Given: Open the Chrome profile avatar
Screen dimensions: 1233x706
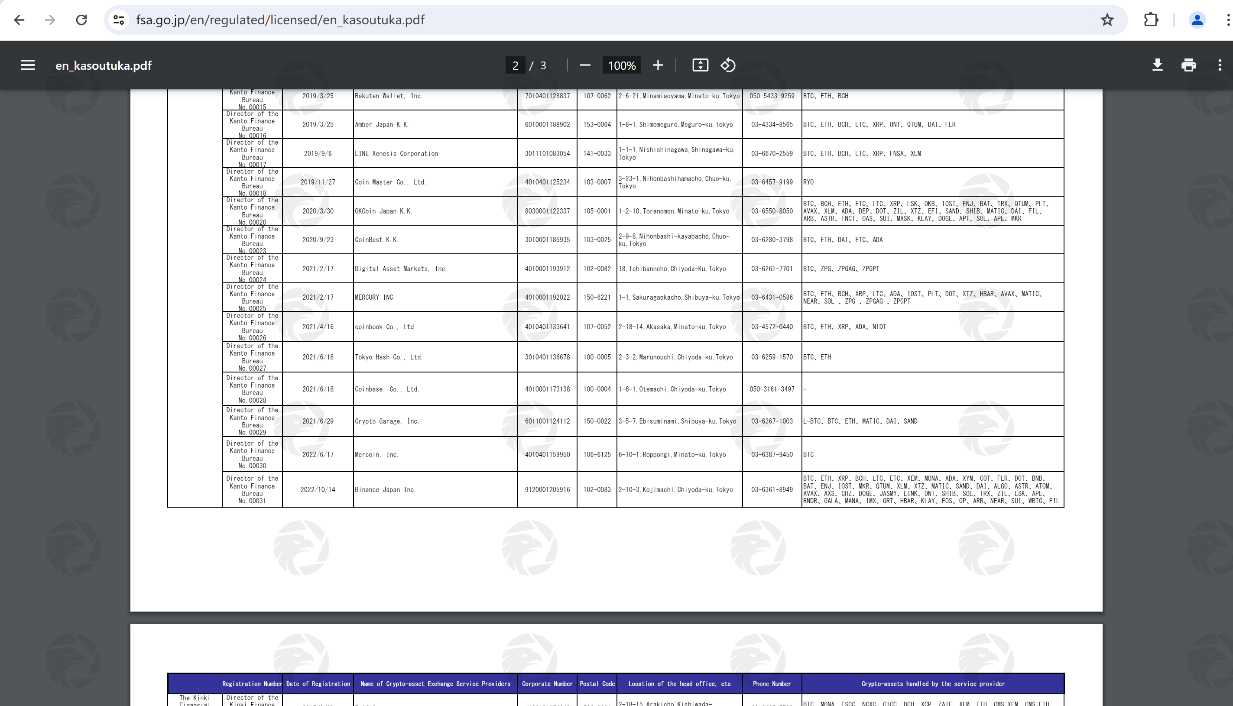Looking at the screenshot, I should coord(1197,20).
